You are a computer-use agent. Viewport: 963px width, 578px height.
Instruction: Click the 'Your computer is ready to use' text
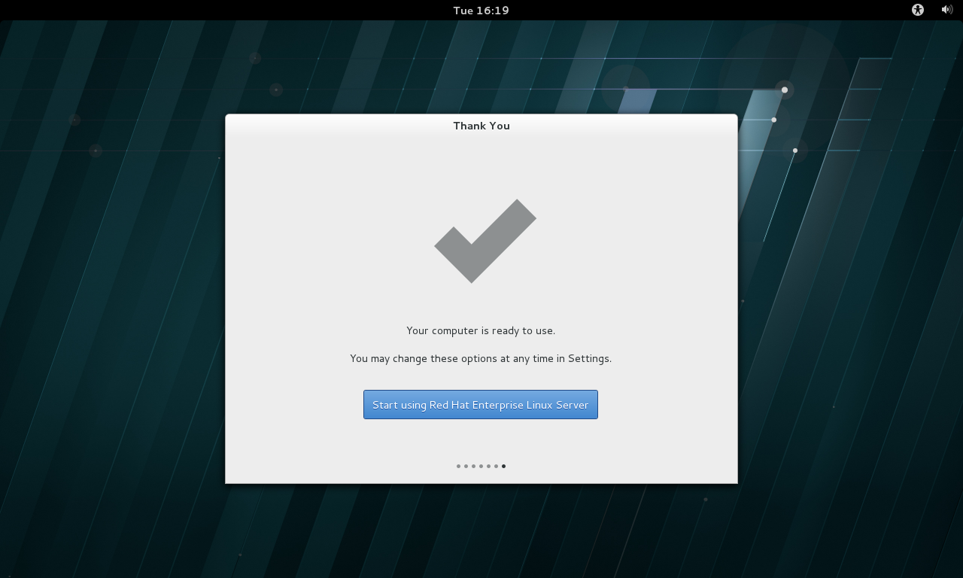[x=481, y=330]
